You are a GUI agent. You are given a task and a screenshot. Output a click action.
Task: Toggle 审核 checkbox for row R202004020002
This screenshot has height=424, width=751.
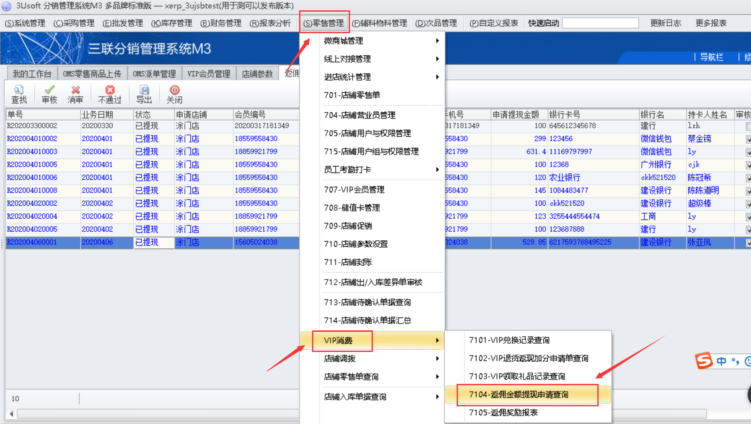(748, 204)
